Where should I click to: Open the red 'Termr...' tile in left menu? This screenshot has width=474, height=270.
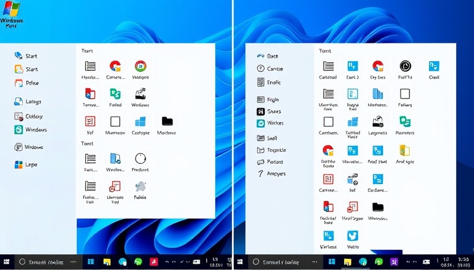(x=90, y=98)
